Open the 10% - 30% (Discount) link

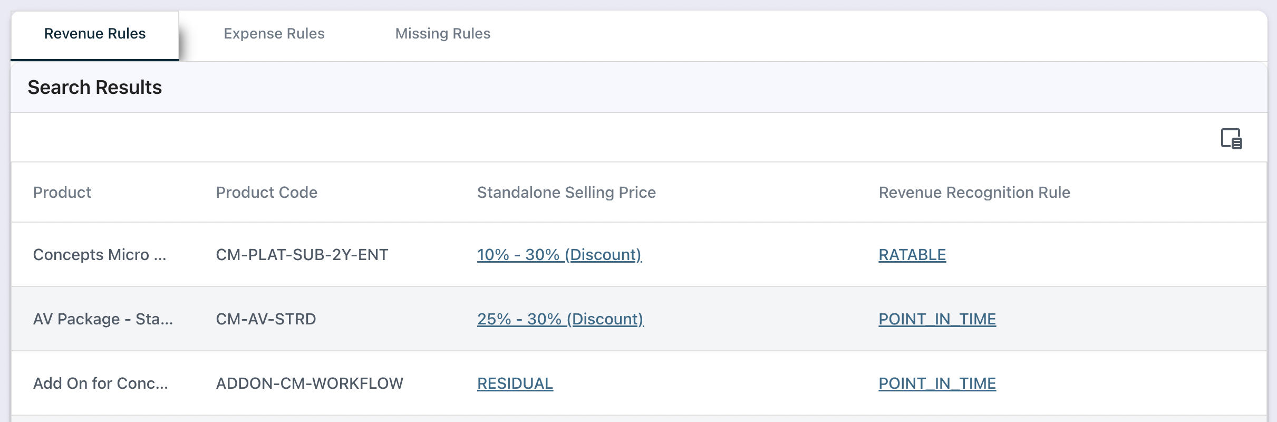pos(559,255)
